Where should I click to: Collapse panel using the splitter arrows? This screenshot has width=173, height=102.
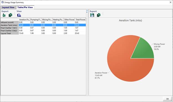(x=87, y=11)
